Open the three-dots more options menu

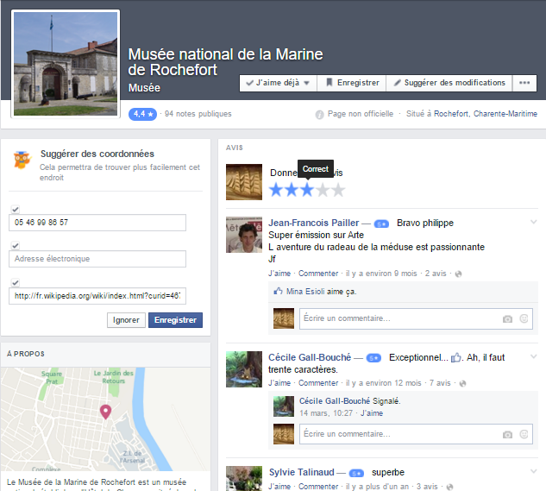pos(524,83)
